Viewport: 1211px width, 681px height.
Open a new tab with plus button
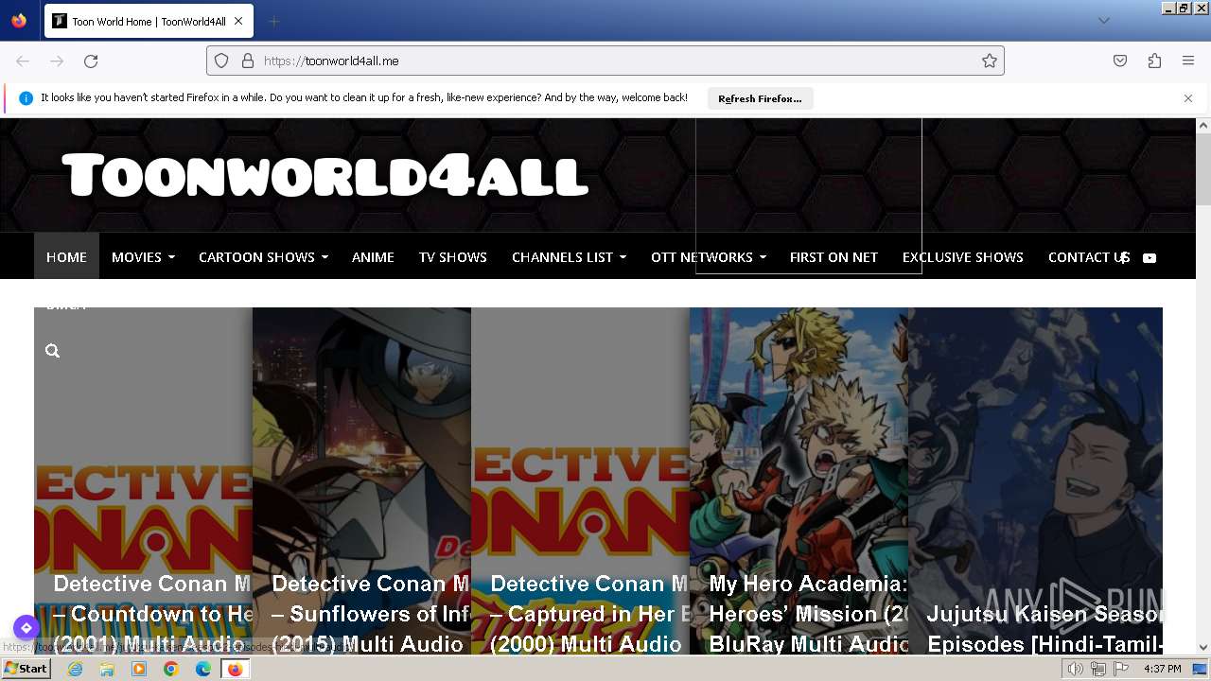(x=273, y=21)
